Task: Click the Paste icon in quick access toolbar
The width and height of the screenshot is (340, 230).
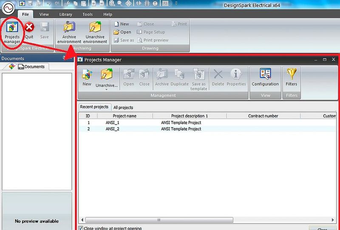Action: 83,3
